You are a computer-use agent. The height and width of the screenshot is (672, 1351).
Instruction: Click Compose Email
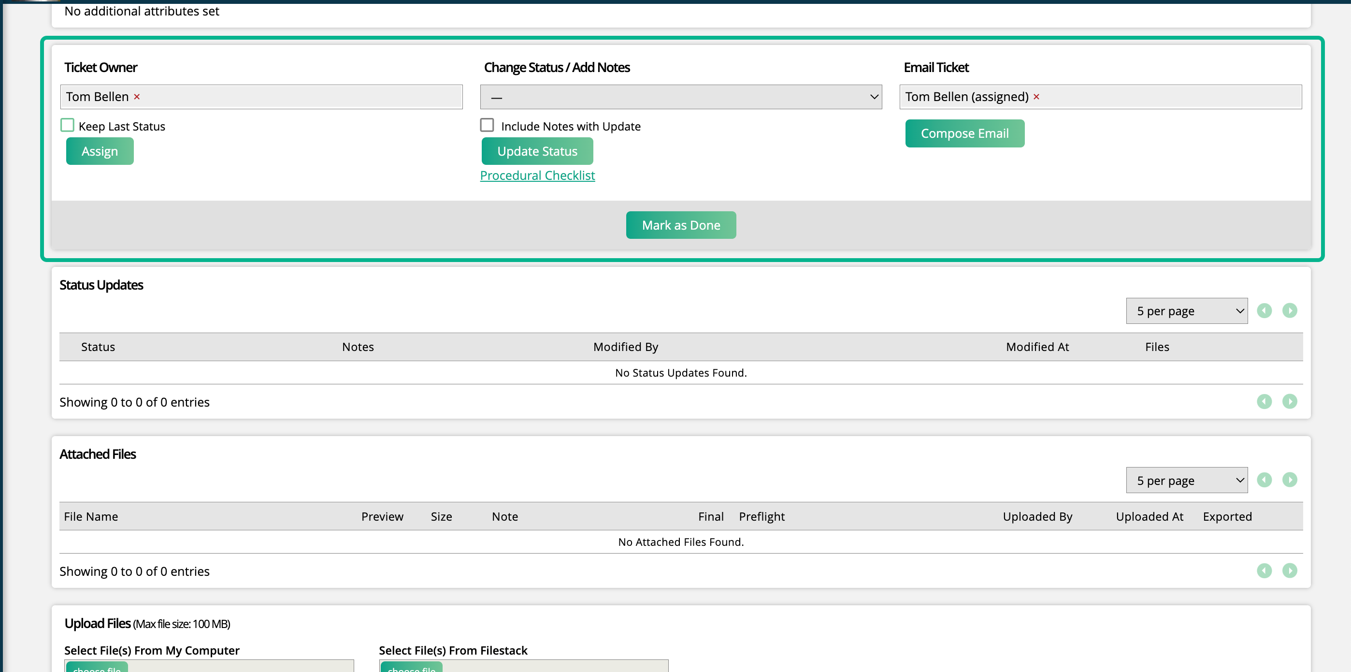pos(964,133)
